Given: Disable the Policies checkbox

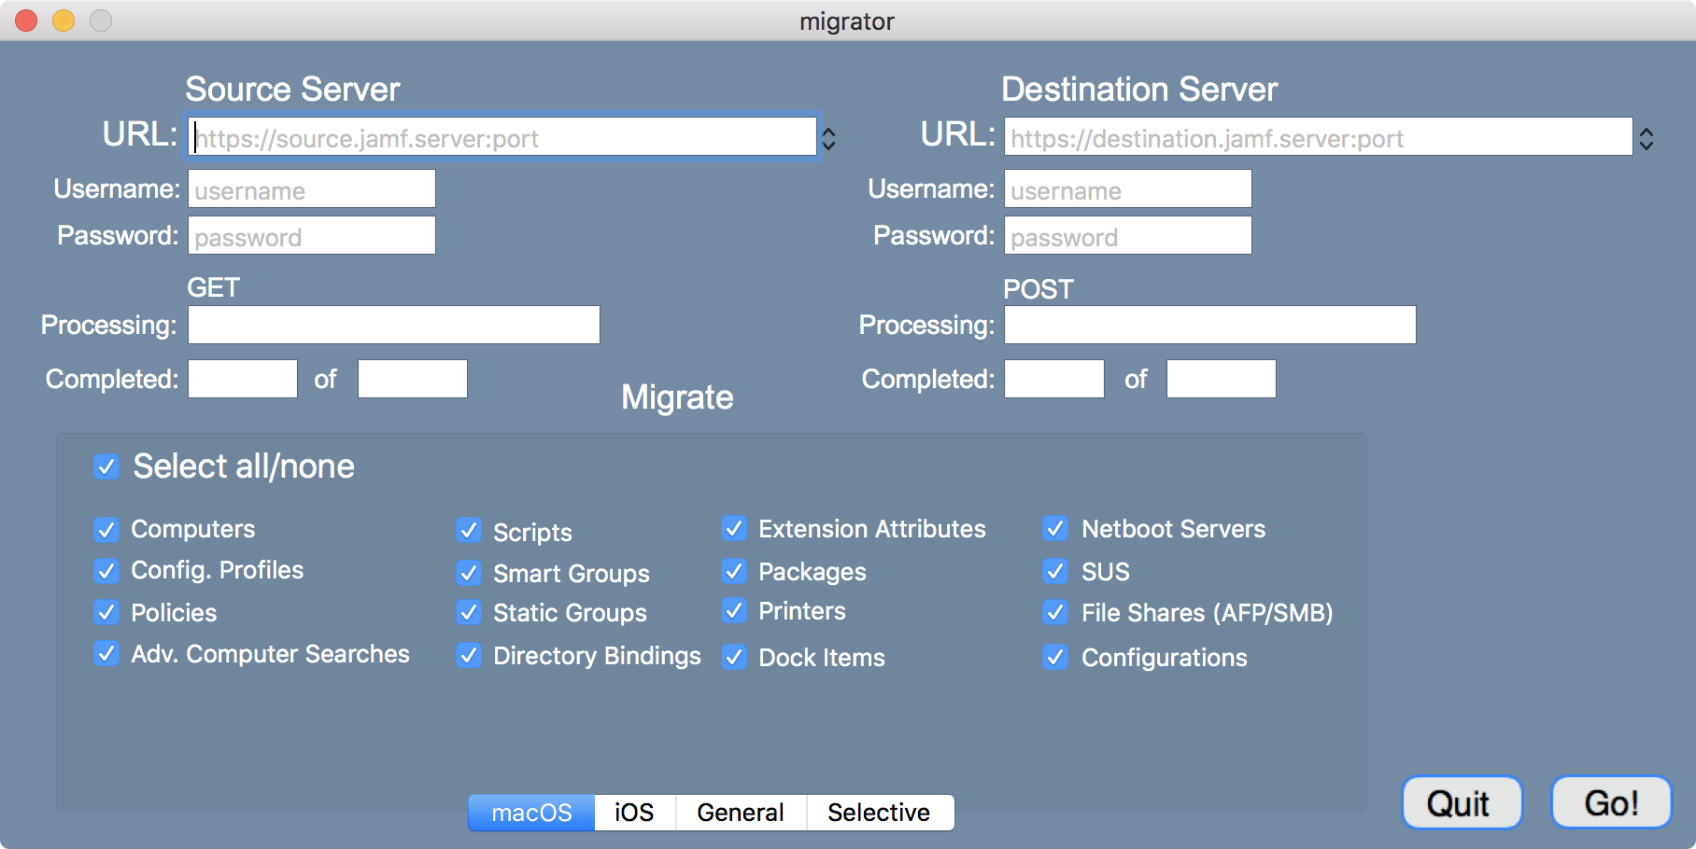Looking at the screenshot, I should tap(106, 613).
